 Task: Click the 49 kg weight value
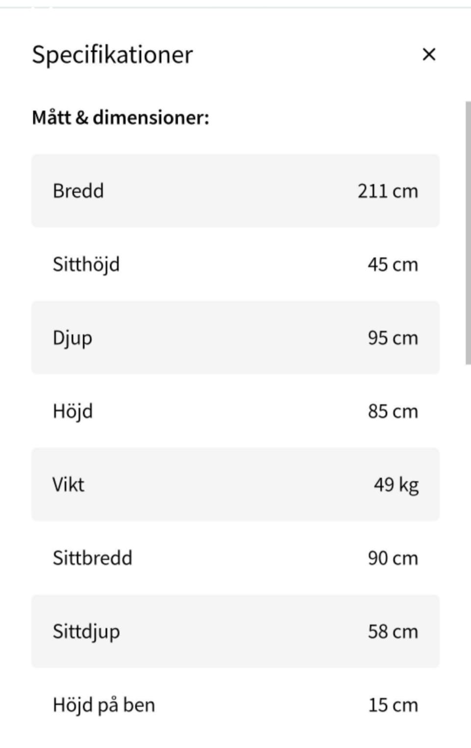click(396, 485)
